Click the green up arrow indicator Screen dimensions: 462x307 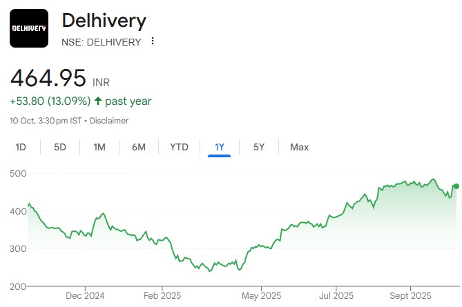[98, 101]
